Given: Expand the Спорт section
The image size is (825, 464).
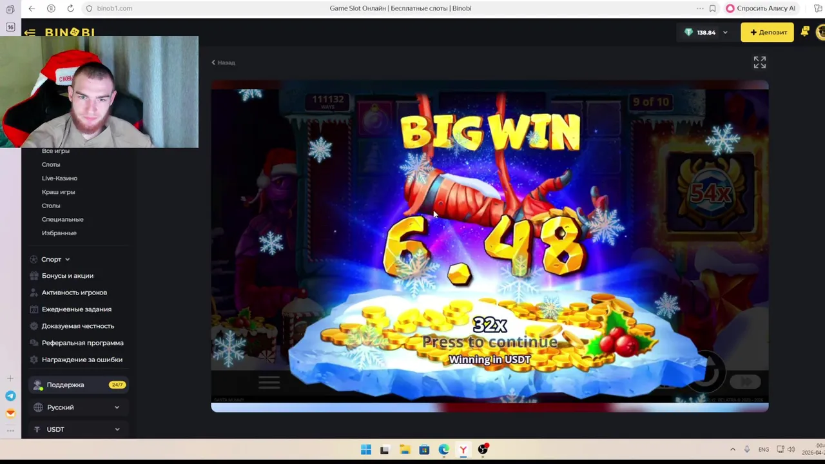Looking at the screenshot, I should pos(50,259).
